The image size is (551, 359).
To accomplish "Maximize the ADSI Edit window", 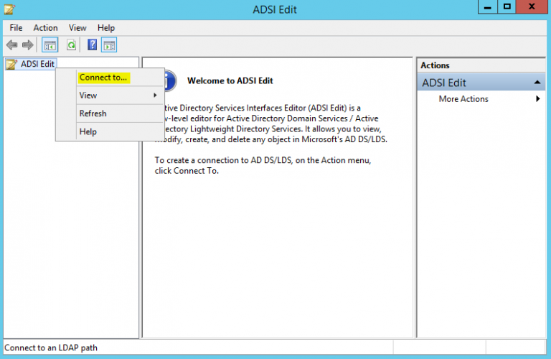I will [x=507, y=7].
